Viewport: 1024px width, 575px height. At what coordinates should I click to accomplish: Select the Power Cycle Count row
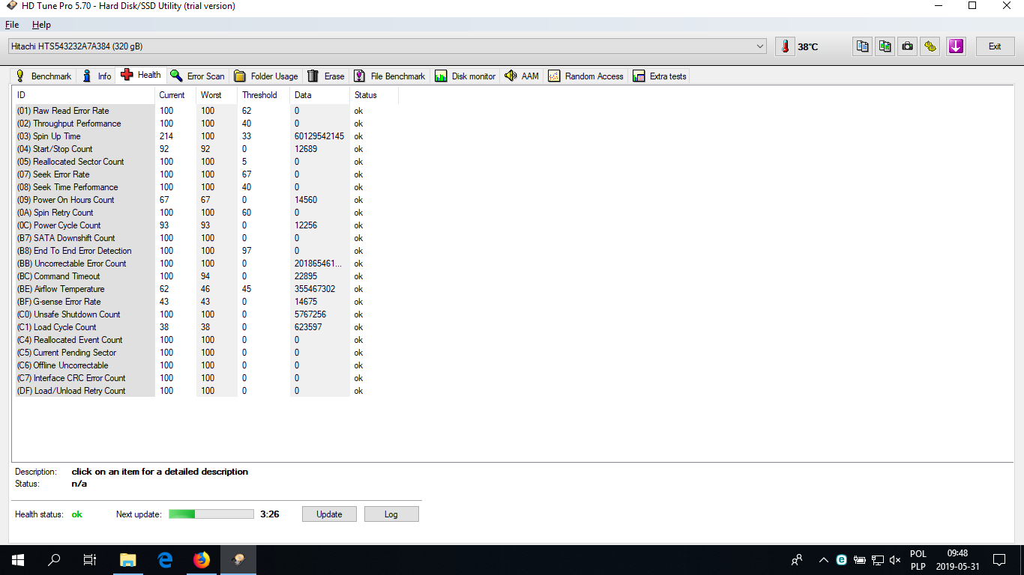206,225
